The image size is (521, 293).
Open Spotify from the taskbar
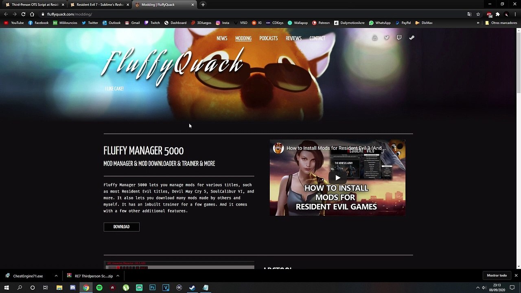(x=99, y=288)
